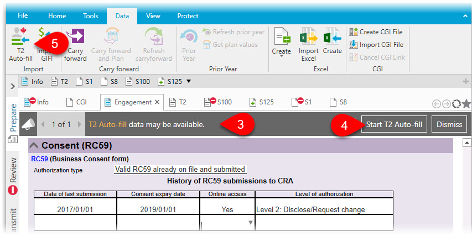Click Cancel CGI Link
472x237 pixels.
[x=377, y=57]
